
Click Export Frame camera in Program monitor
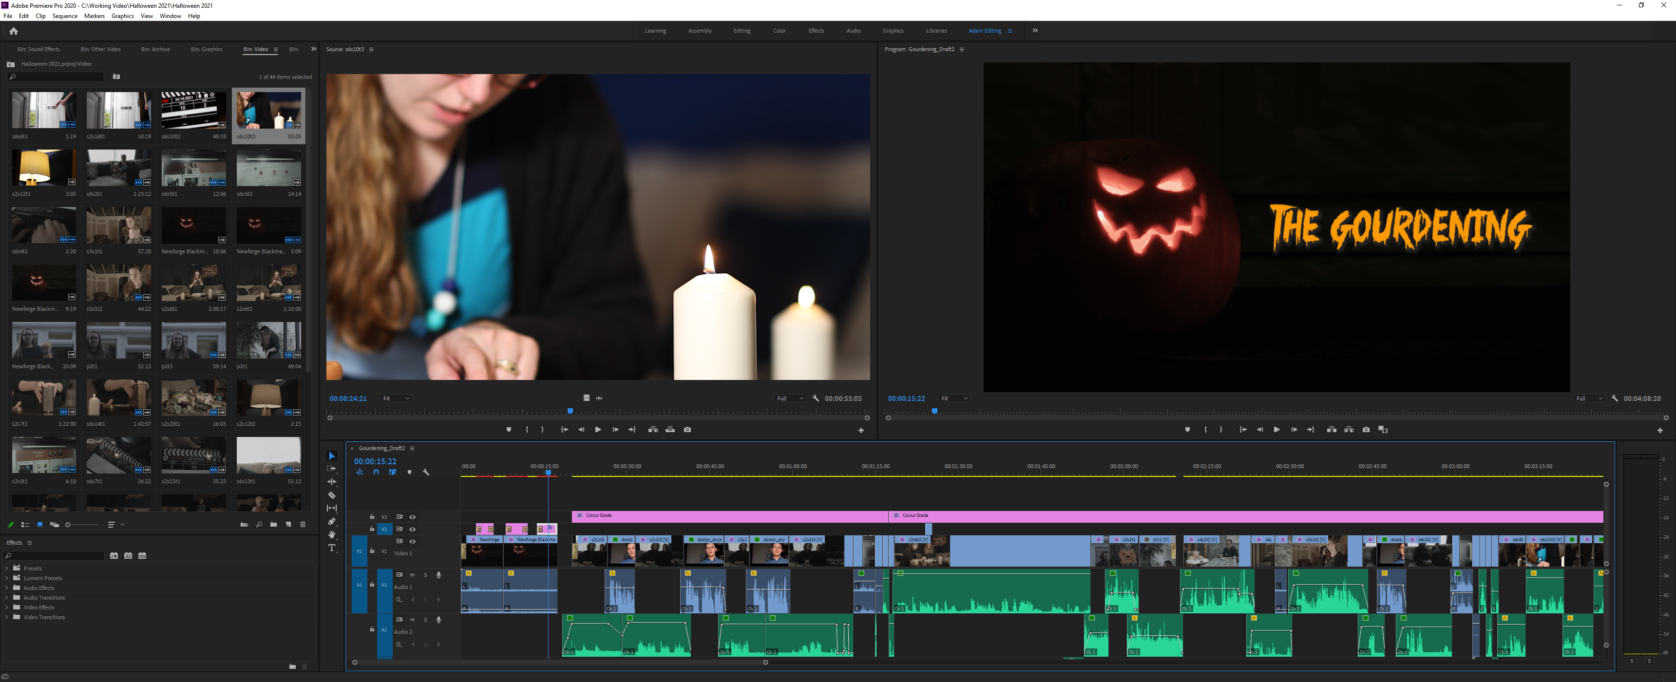click(x=1366, y=430)
